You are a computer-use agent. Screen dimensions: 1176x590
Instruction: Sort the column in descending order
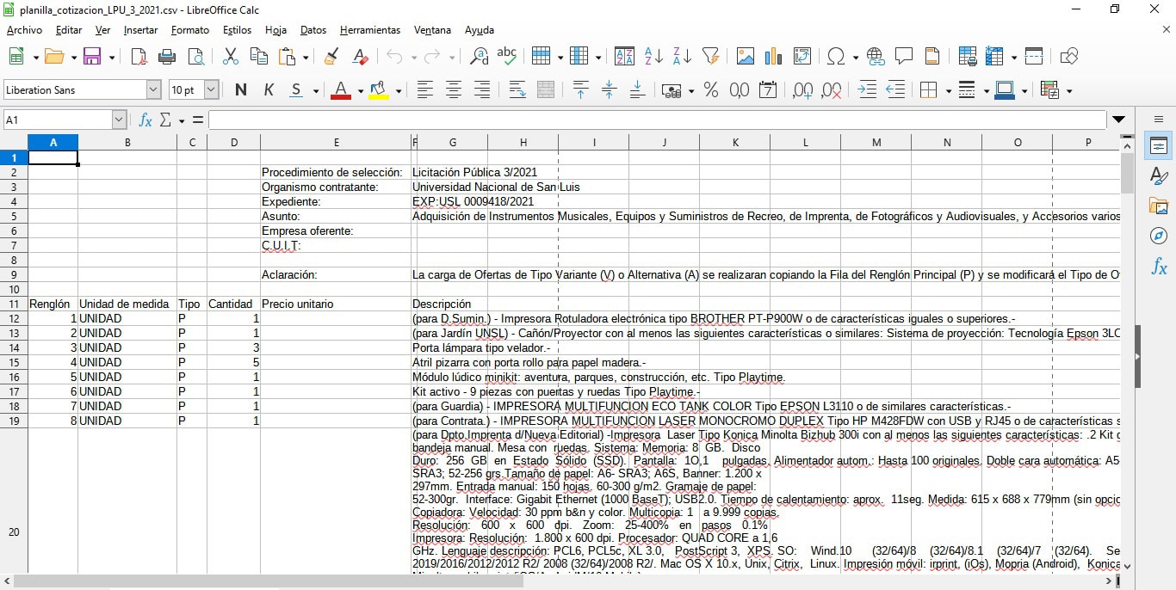682,57
